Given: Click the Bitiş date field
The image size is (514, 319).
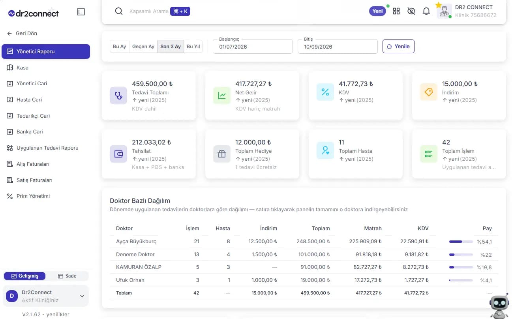Looking at the screenshot, I should (338, 46).
